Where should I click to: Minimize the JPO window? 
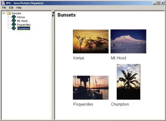[x=155, y=3]
